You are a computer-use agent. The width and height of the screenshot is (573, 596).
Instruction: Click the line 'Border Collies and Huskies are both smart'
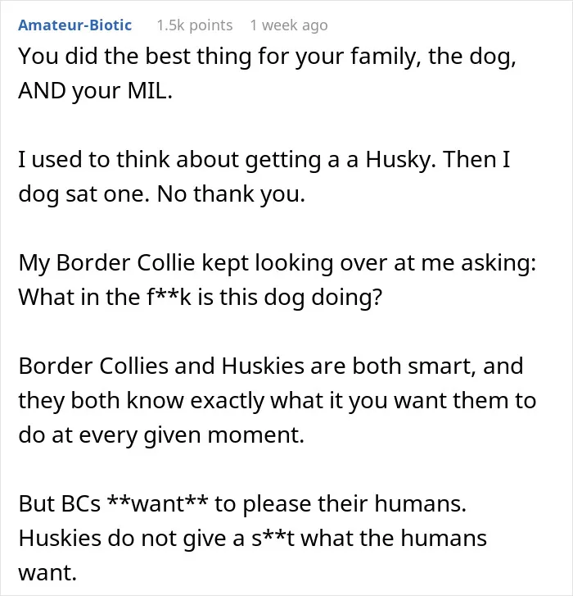(x=271, y=366)
